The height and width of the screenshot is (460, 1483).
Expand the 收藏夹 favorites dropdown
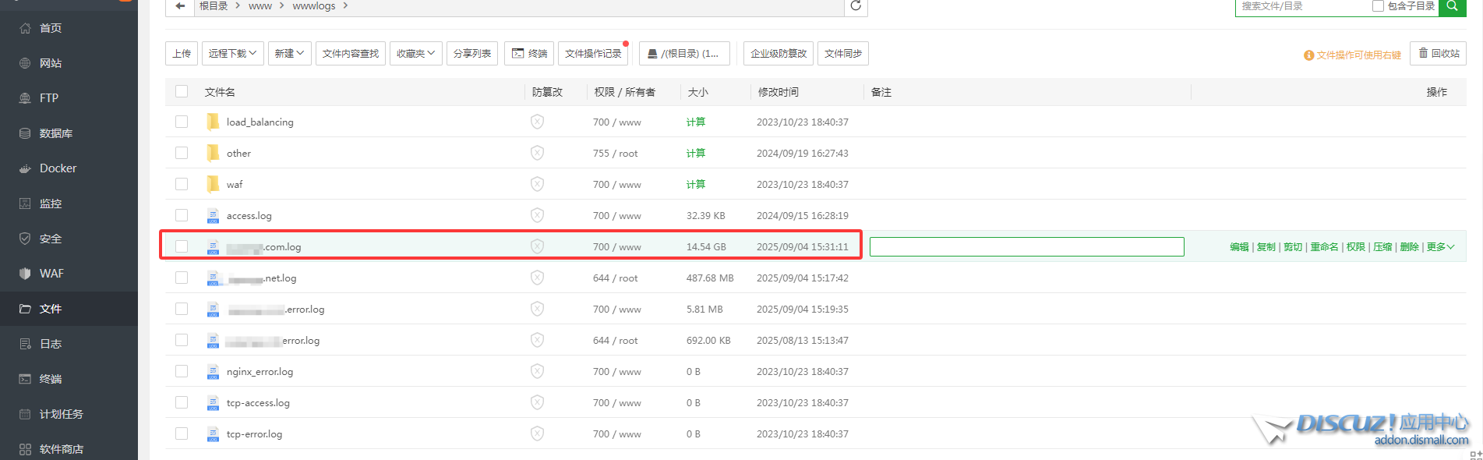(x=415, y=54)
